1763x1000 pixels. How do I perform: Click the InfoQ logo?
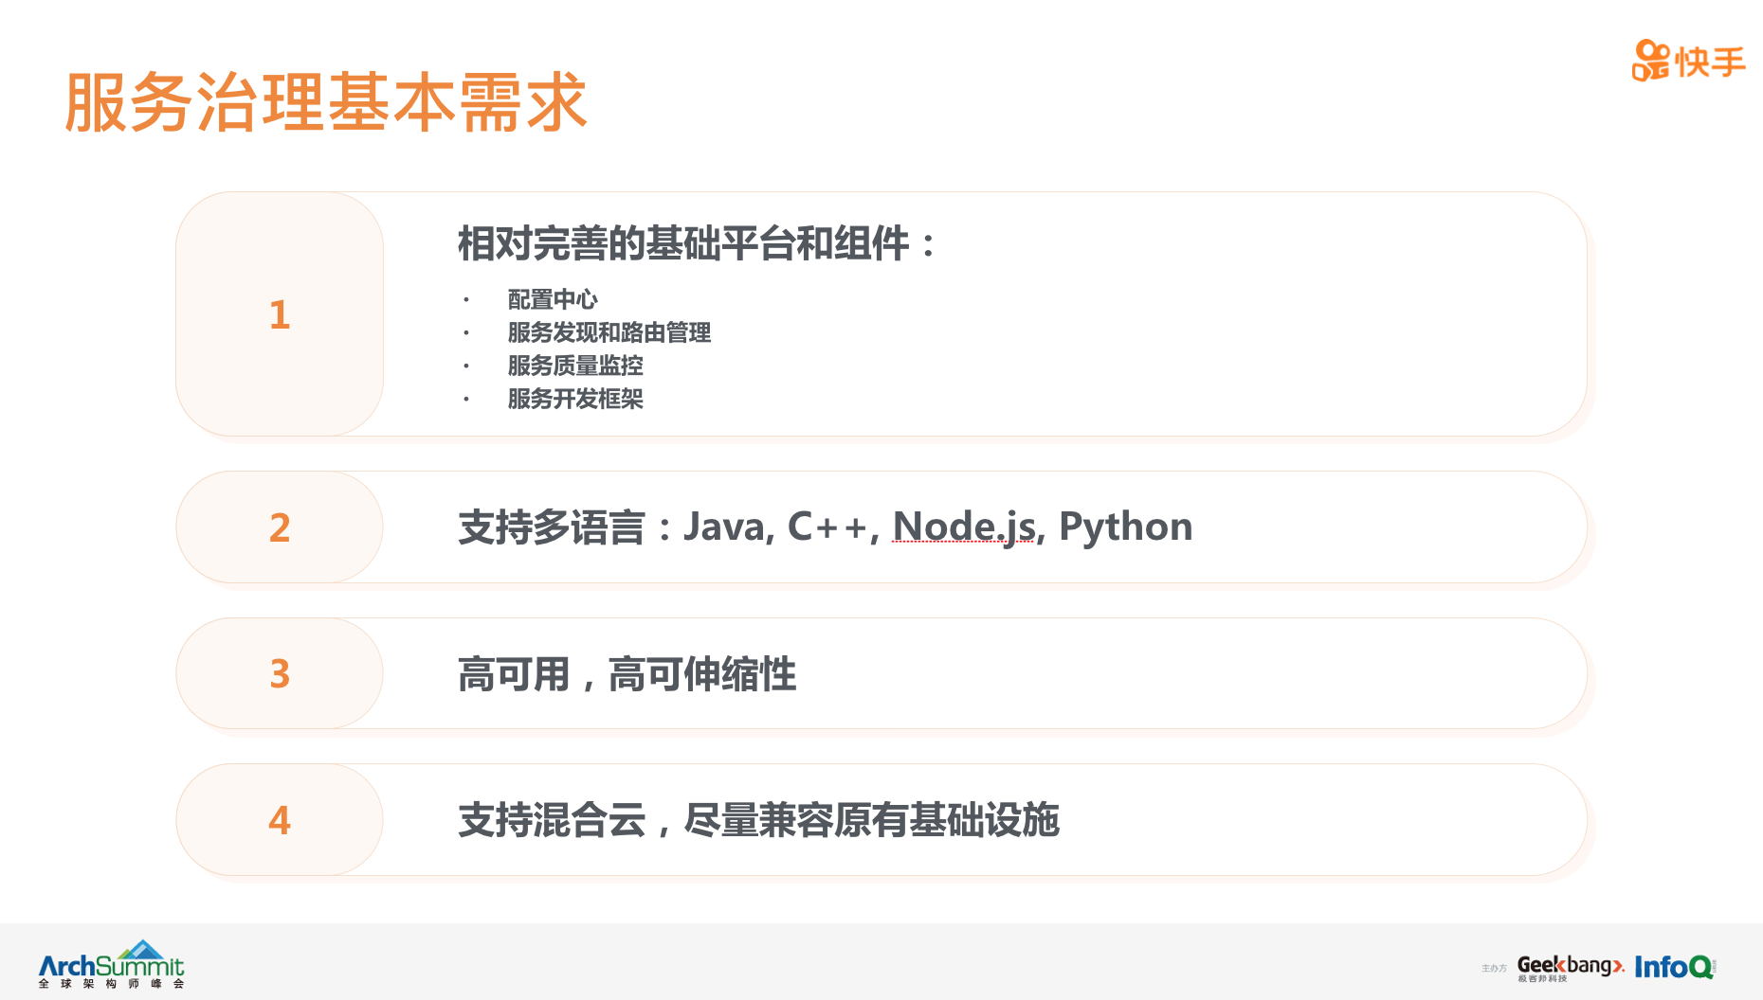coord(1674,967)
